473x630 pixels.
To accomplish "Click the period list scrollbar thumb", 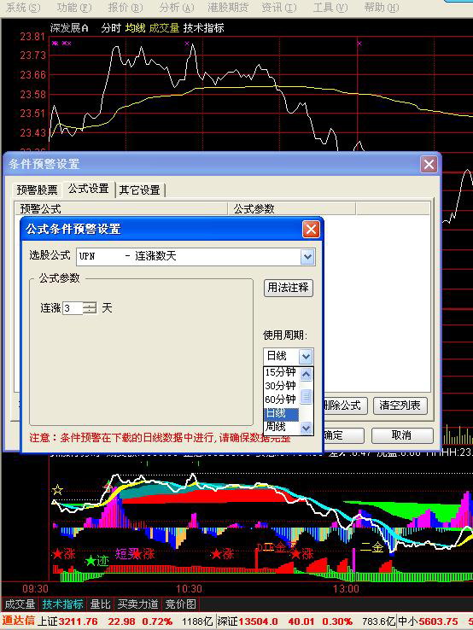I will coord(306,396).
